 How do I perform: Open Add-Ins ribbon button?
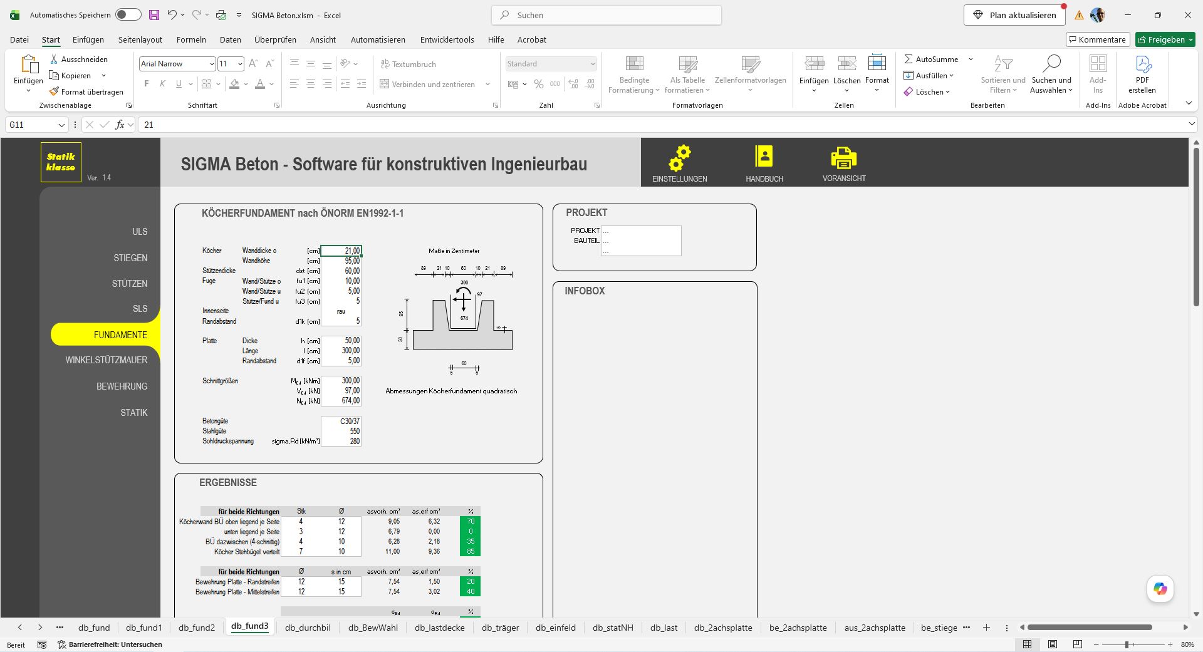(x=1098, y=74)
